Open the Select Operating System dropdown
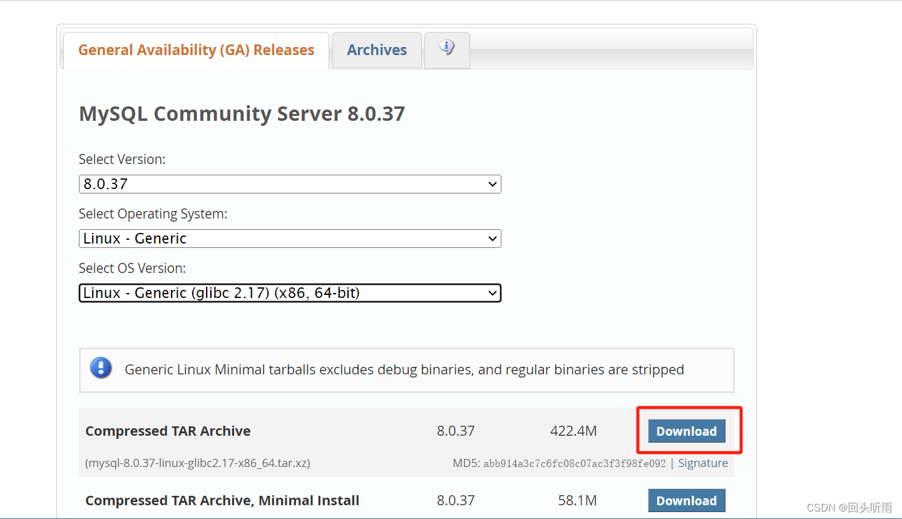 pos(289,239)
